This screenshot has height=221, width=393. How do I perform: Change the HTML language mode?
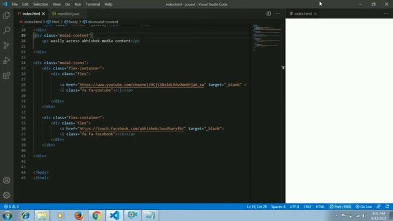click(320, 207)
